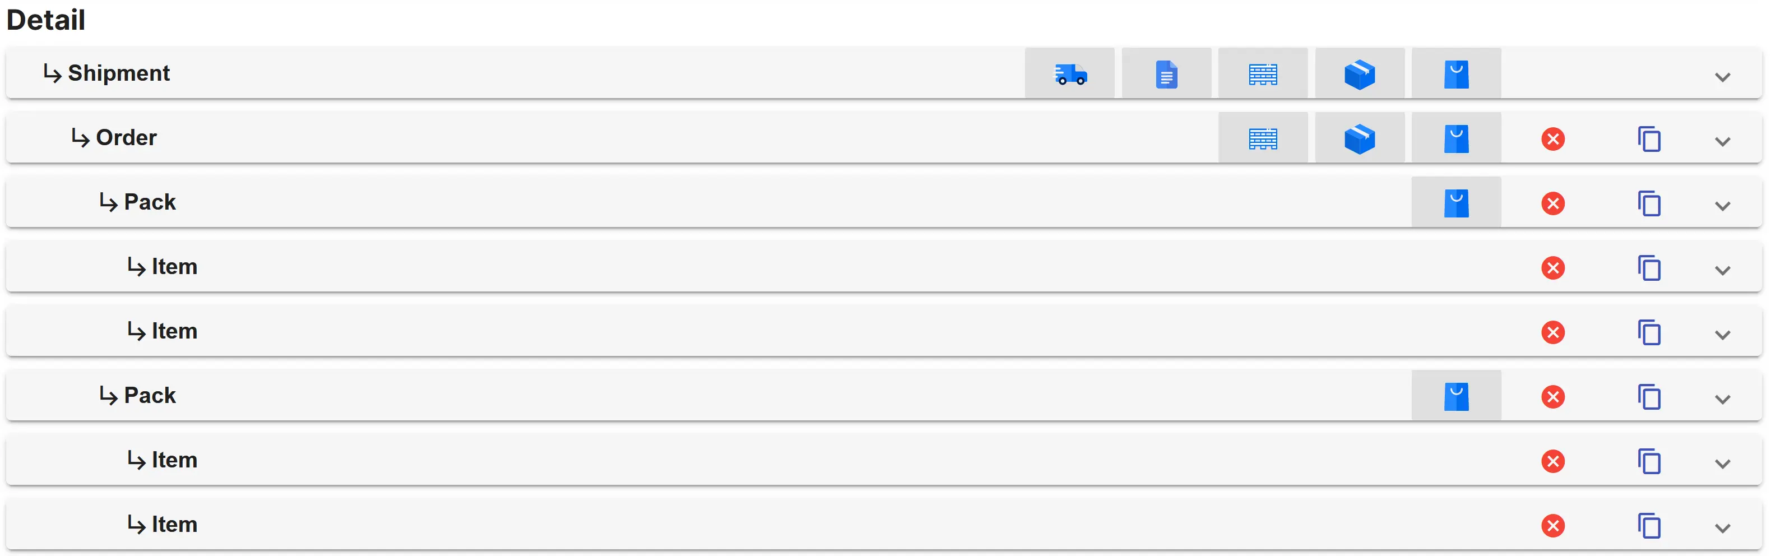Click the truck icon in Shipment row

coord(1070,73)
